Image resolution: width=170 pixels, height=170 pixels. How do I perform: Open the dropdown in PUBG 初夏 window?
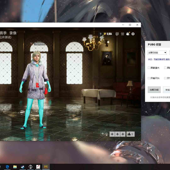point(157,52)
